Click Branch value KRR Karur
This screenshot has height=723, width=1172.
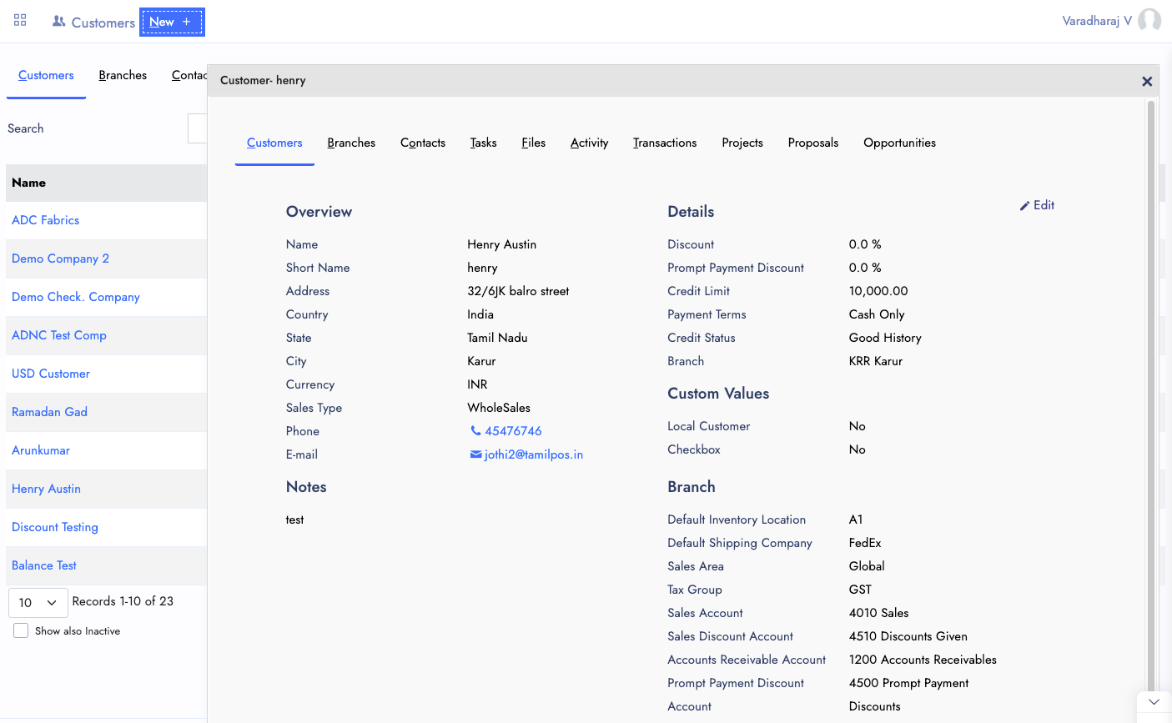click(x=876, y=361)
